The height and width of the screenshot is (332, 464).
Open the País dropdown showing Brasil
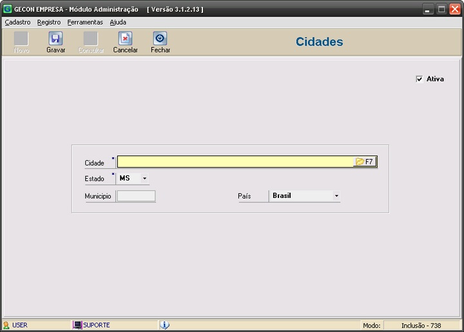pos(336,196)
